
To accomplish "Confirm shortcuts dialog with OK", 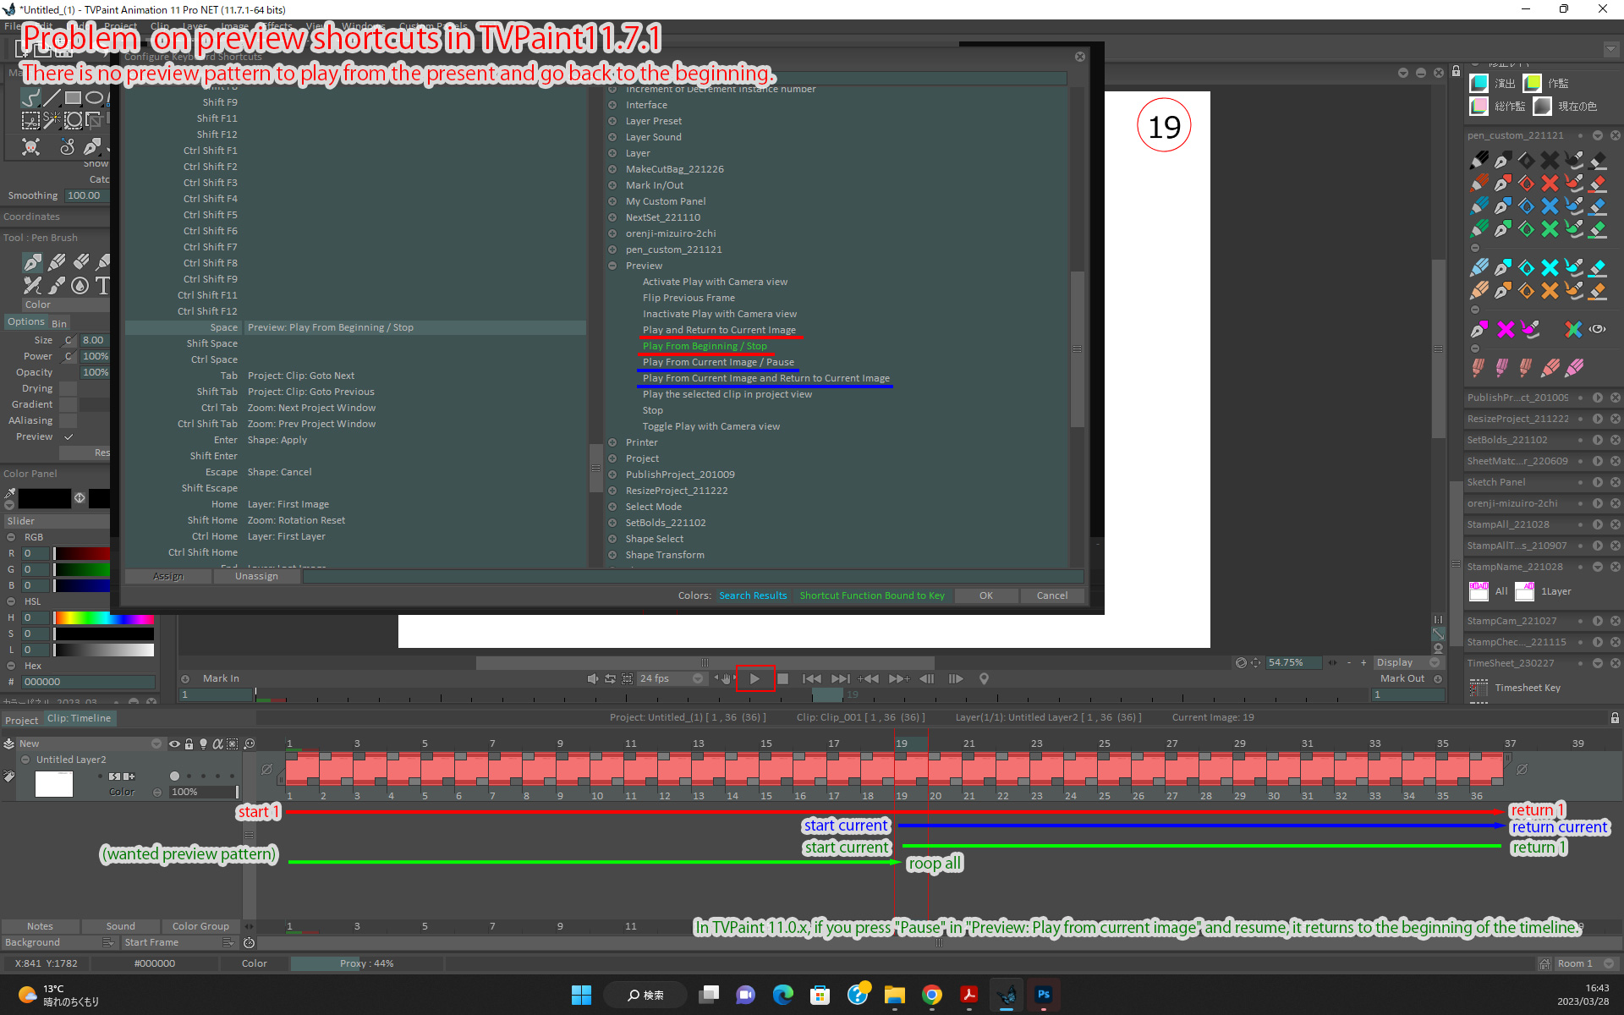I will click(985, 595).
